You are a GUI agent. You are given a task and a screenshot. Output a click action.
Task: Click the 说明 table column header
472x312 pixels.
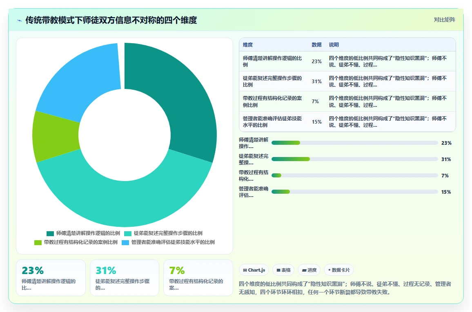click(x=334, y=45)
